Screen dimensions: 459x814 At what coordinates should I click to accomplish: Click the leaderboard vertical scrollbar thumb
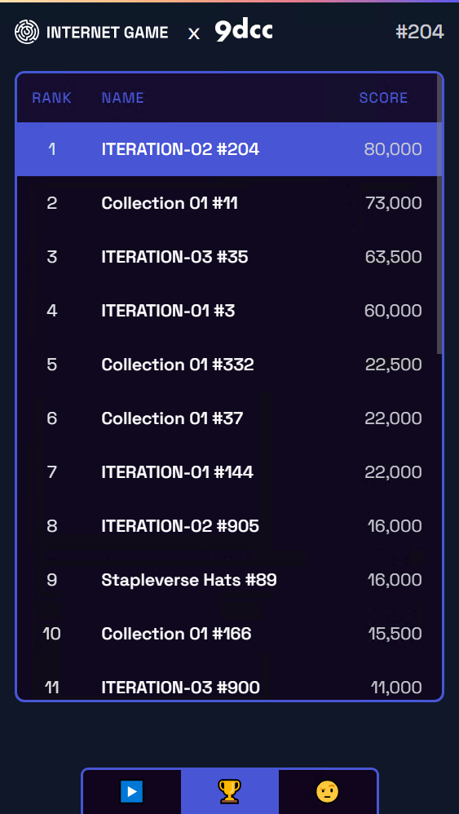tap(439, 215)
